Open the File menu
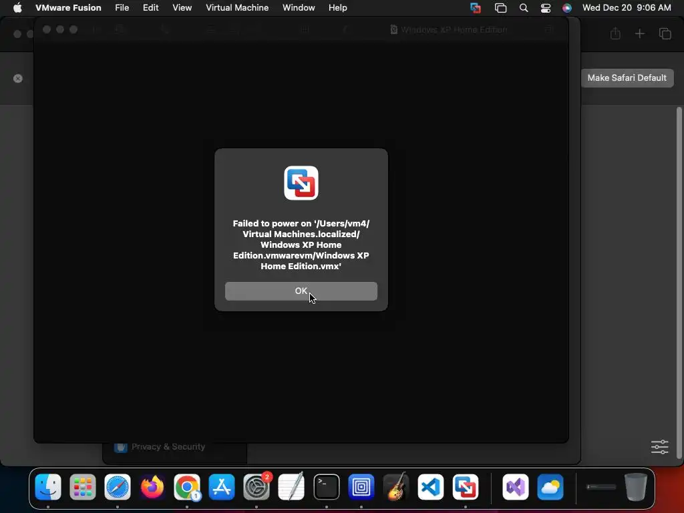Viewport: 684px width, 513px height. (x=122, y=7)
